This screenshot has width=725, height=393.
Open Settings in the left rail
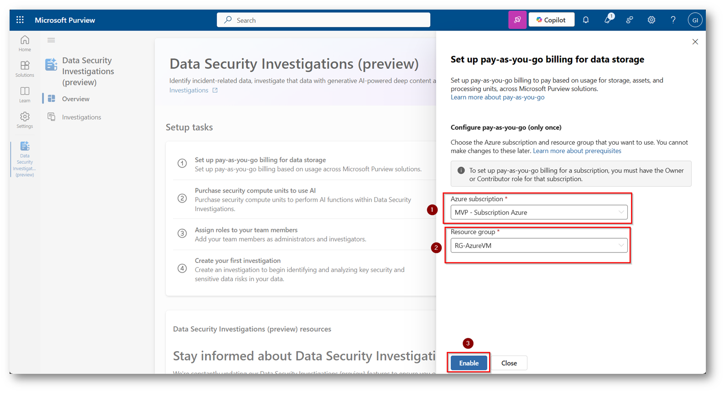(25, 120)
